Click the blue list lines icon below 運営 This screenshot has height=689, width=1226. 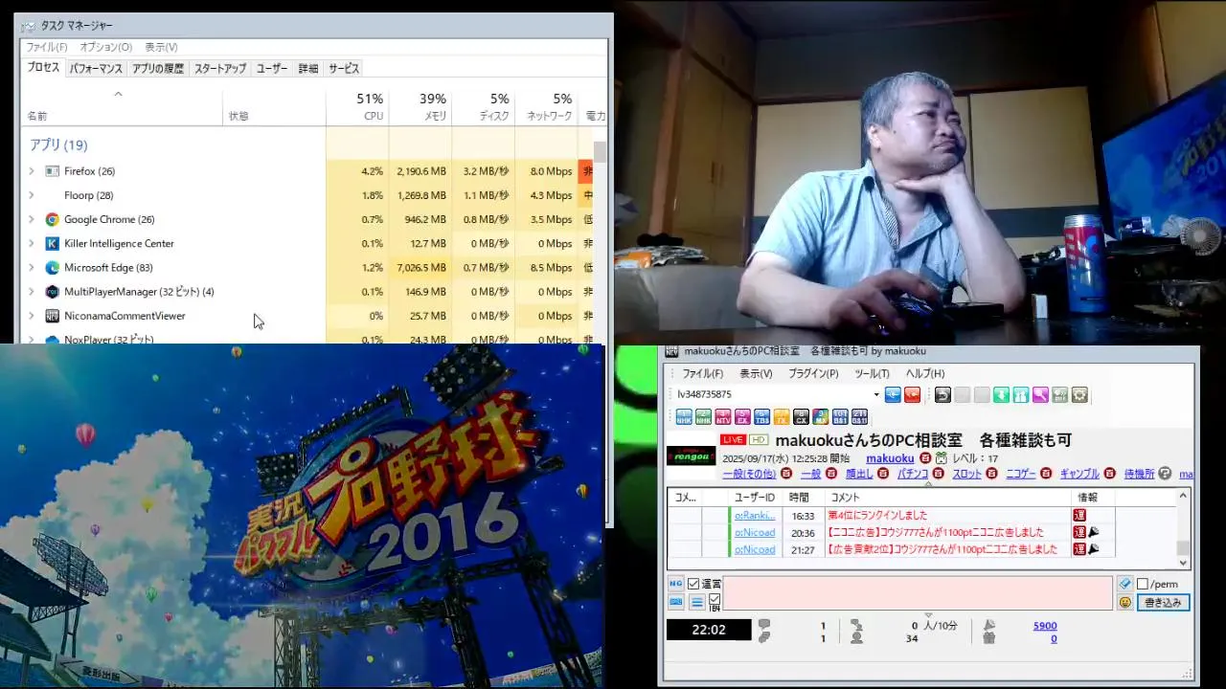point(696,602)
